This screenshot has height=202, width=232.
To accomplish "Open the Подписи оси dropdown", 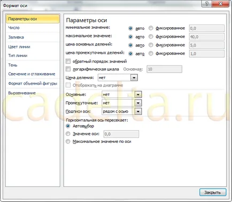I will [138, 111].
